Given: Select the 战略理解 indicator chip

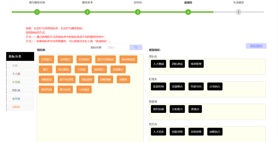Looking at the screenshot, I should pos(106,79).
